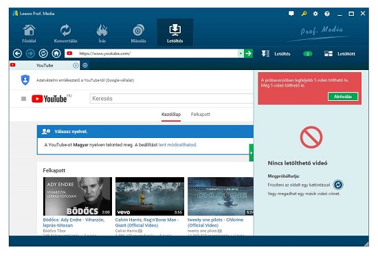Go forward with browser forward arrow
The image size is (378, 256).
click(30, 54)
